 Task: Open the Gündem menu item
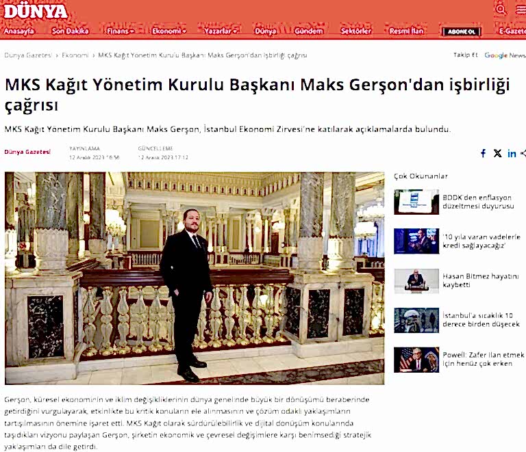309,31
